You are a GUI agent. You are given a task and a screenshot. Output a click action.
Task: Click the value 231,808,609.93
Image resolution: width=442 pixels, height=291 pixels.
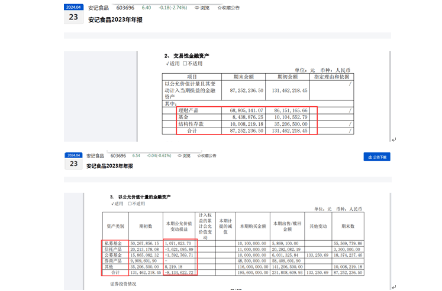pos(287,273)
